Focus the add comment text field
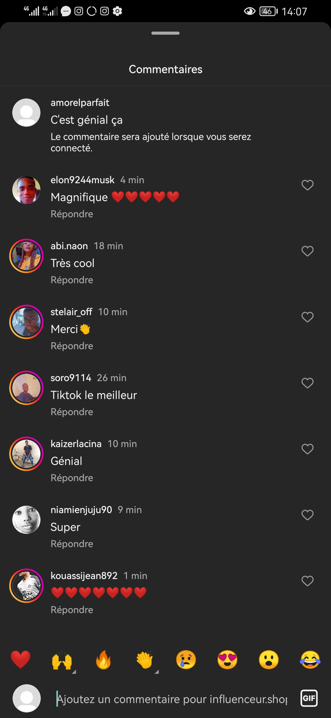331x718 pixels. 172,699
